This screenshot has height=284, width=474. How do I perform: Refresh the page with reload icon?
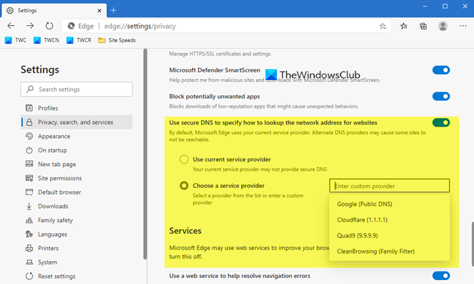coord(49,26)
